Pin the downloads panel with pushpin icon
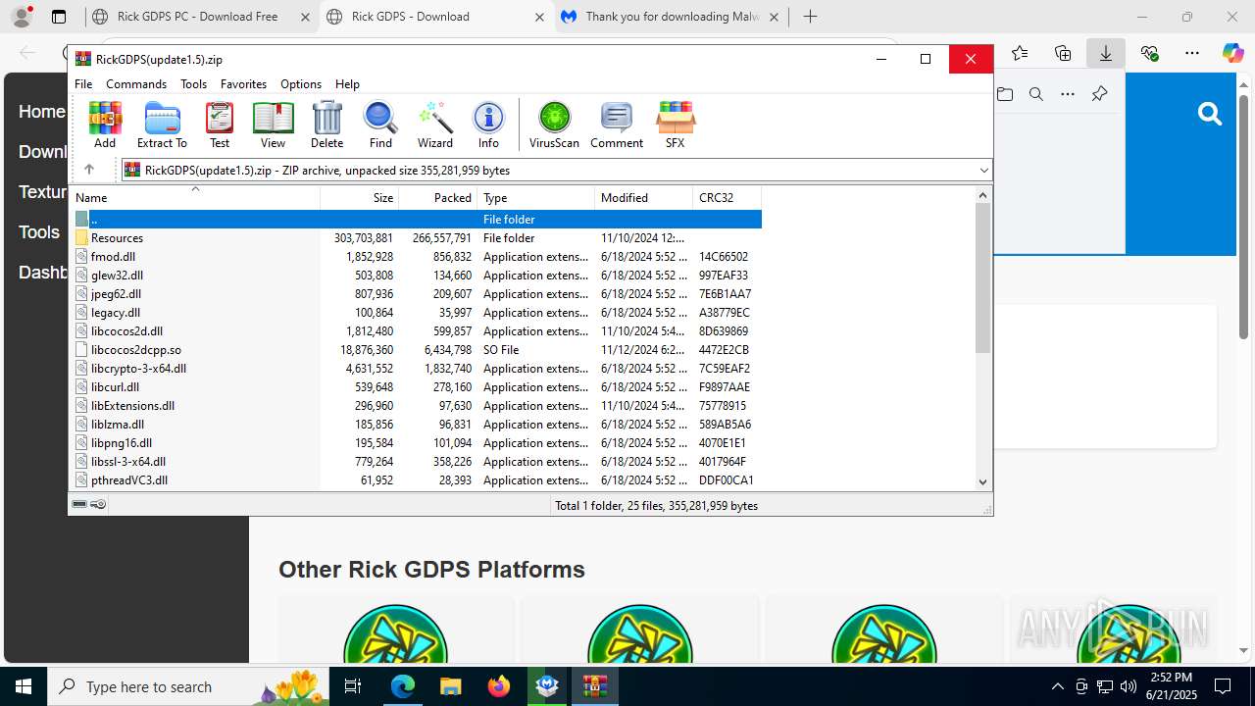Image resolution: width=1255 pixels, height=706 pixels. point(1099,94)
